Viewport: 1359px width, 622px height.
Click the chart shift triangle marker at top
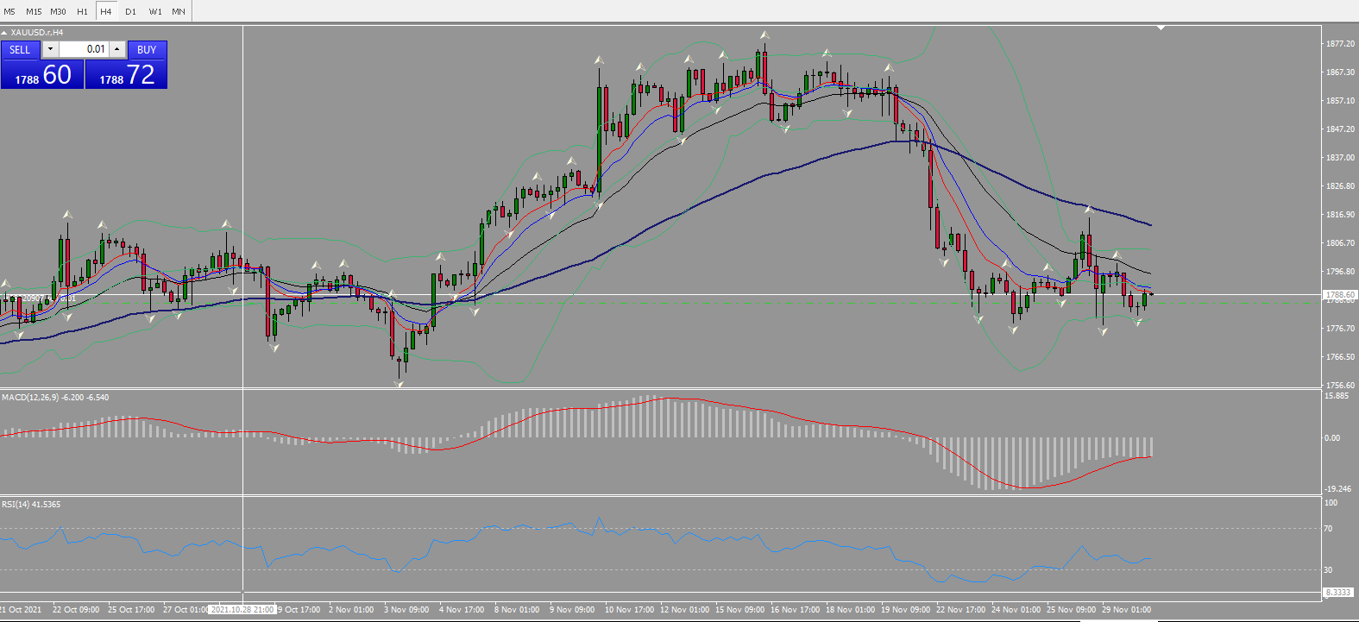(x=1161, y=28)
